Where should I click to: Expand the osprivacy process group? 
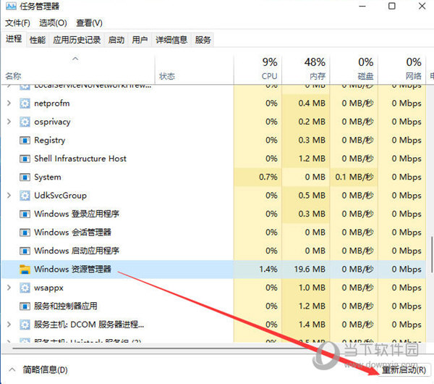(9, 122)
